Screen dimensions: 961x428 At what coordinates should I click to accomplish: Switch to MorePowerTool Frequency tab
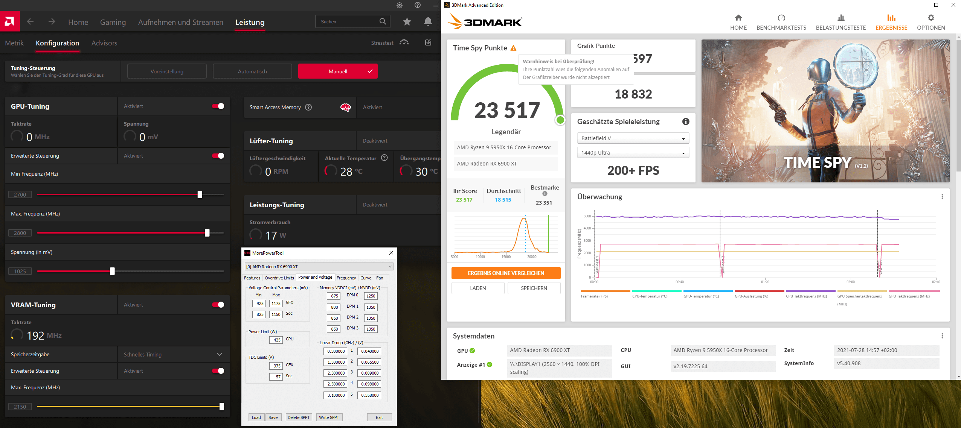pos(346,278)
